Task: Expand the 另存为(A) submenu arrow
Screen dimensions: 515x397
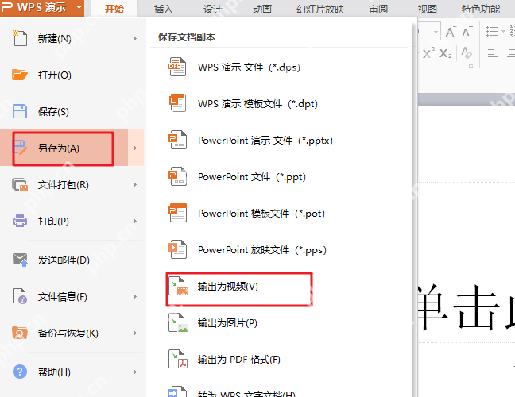Action: 135,148
